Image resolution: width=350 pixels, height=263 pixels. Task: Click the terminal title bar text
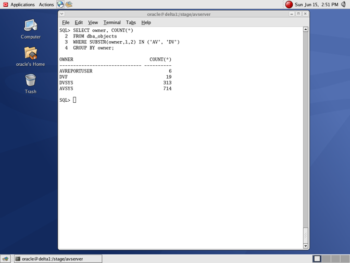pos(179,14)
